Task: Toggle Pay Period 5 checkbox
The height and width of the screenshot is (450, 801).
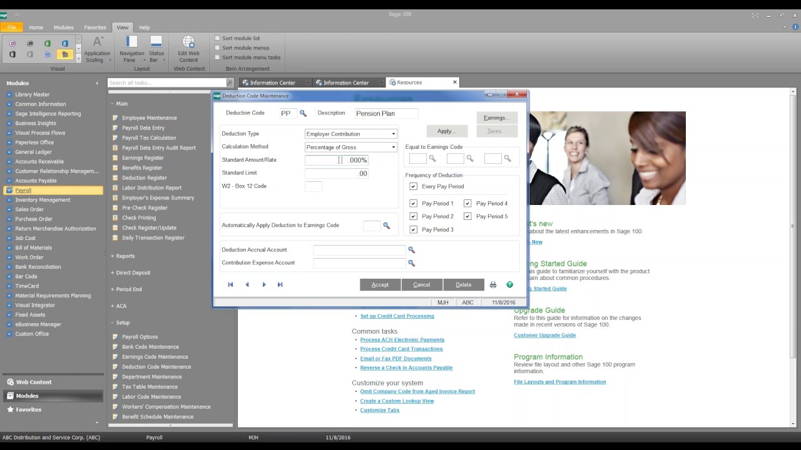Action: point(467,216)
